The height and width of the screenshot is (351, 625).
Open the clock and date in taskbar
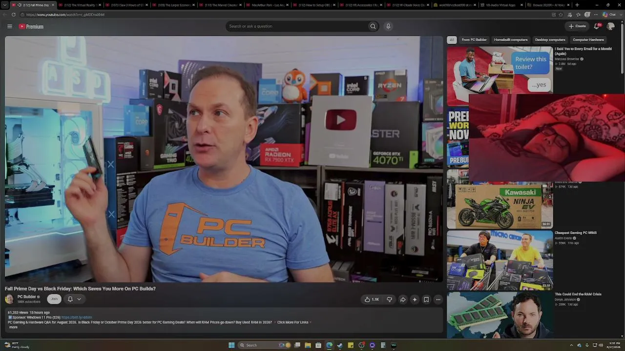(x=614, y=345)
